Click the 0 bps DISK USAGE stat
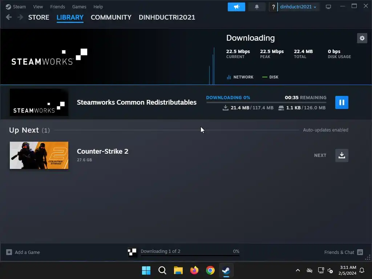 pos(339,54)
